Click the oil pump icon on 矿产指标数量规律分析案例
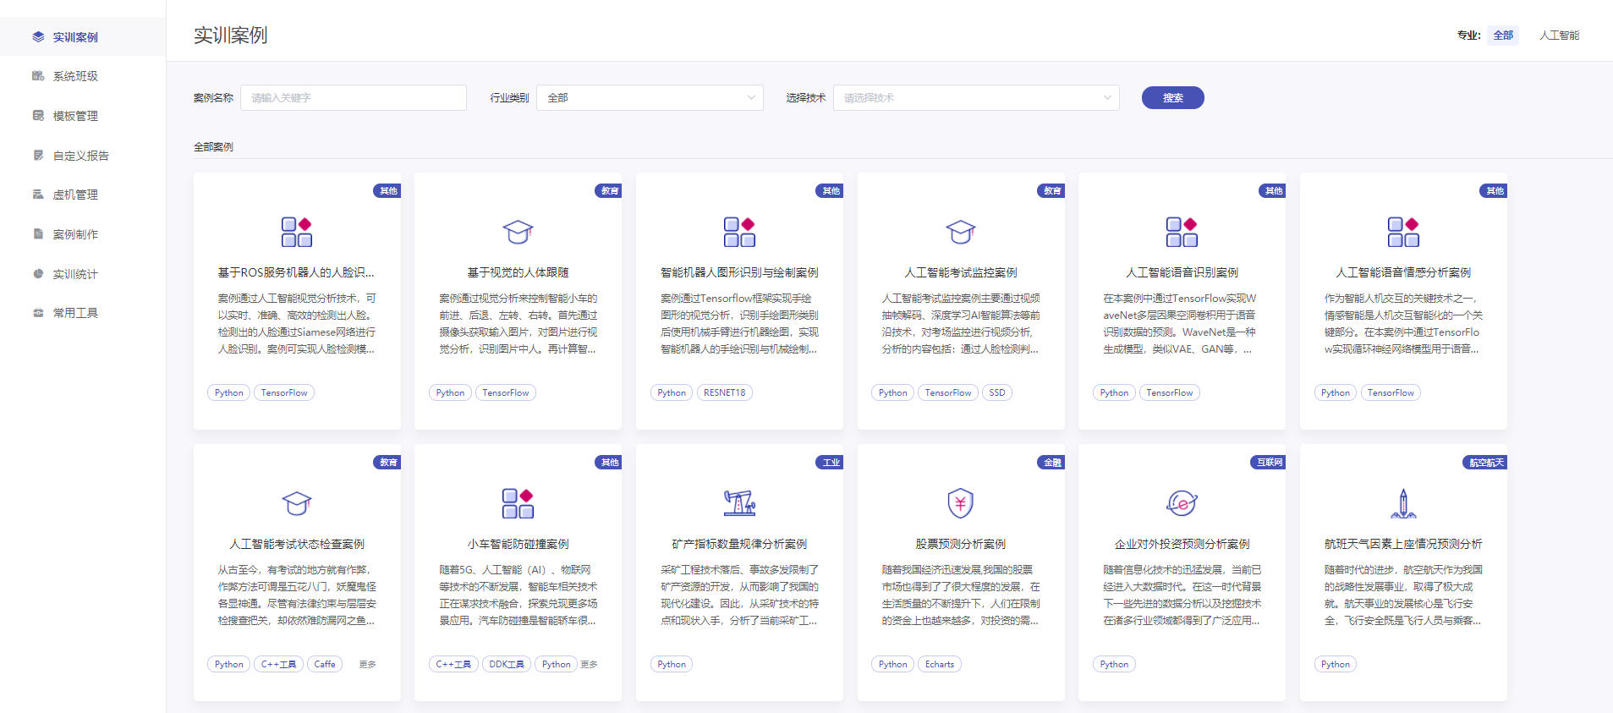Screen dimensions: 1613x713 tap(739, 502)
